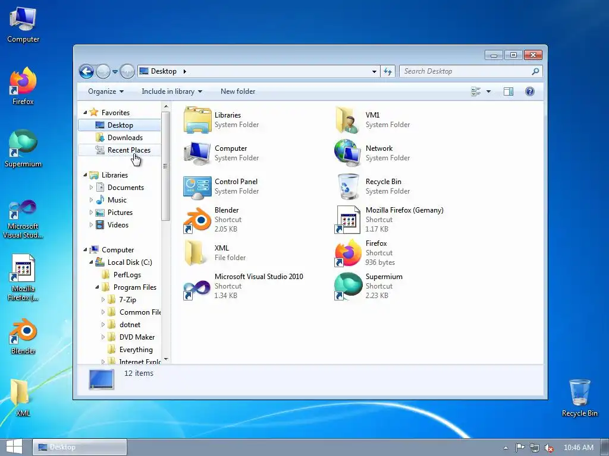
Task: Open the Blender shortcut in the file list
Action: pos(213,220)
